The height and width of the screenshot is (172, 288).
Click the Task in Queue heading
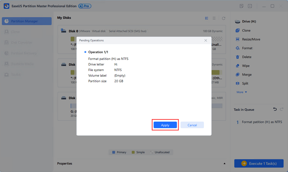pyautogui.click(x=244, y=110)
